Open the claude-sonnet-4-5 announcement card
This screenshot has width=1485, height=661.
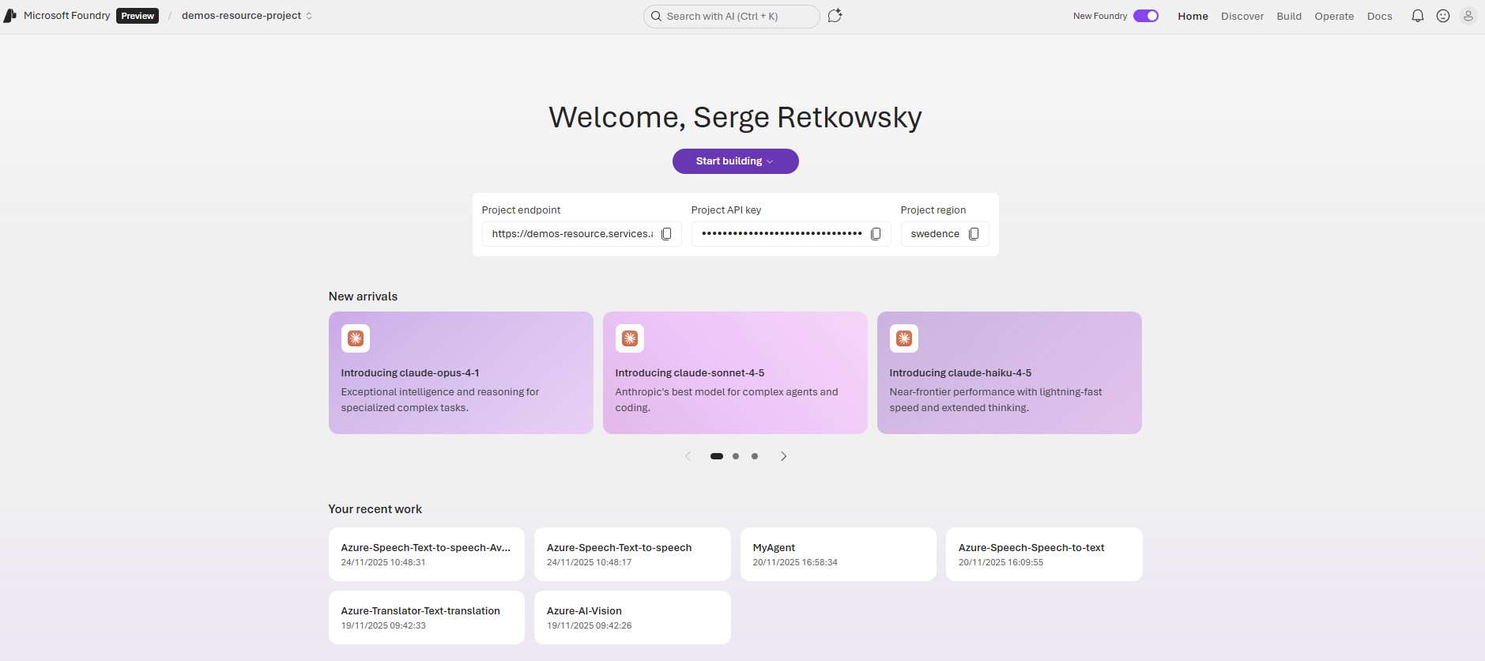point(735,372)
